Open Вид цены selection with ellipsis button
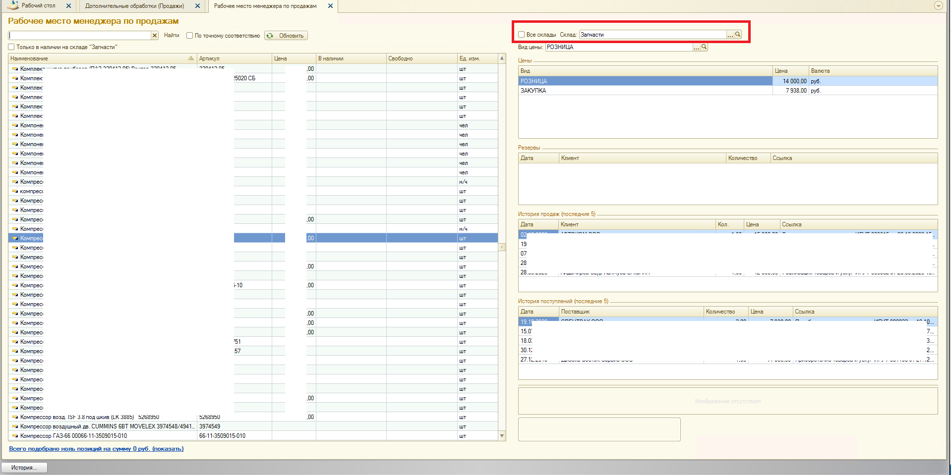 pyautogui.click(x=697, y=47)
